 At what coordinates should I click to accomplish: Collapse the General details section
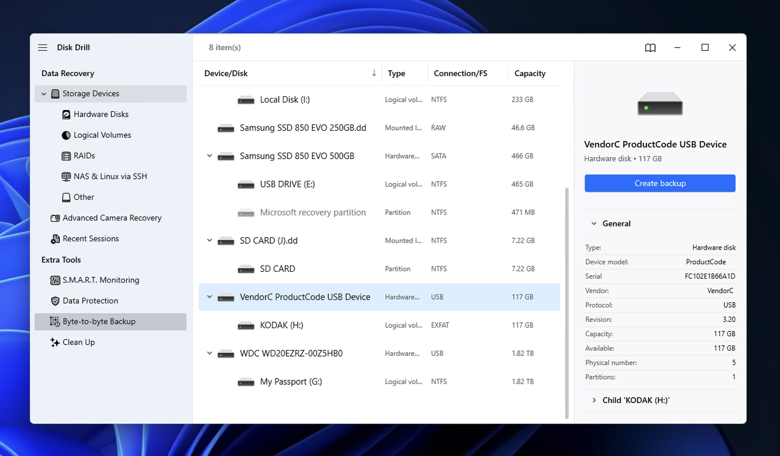pyautogui.click(x=594, y=223)
